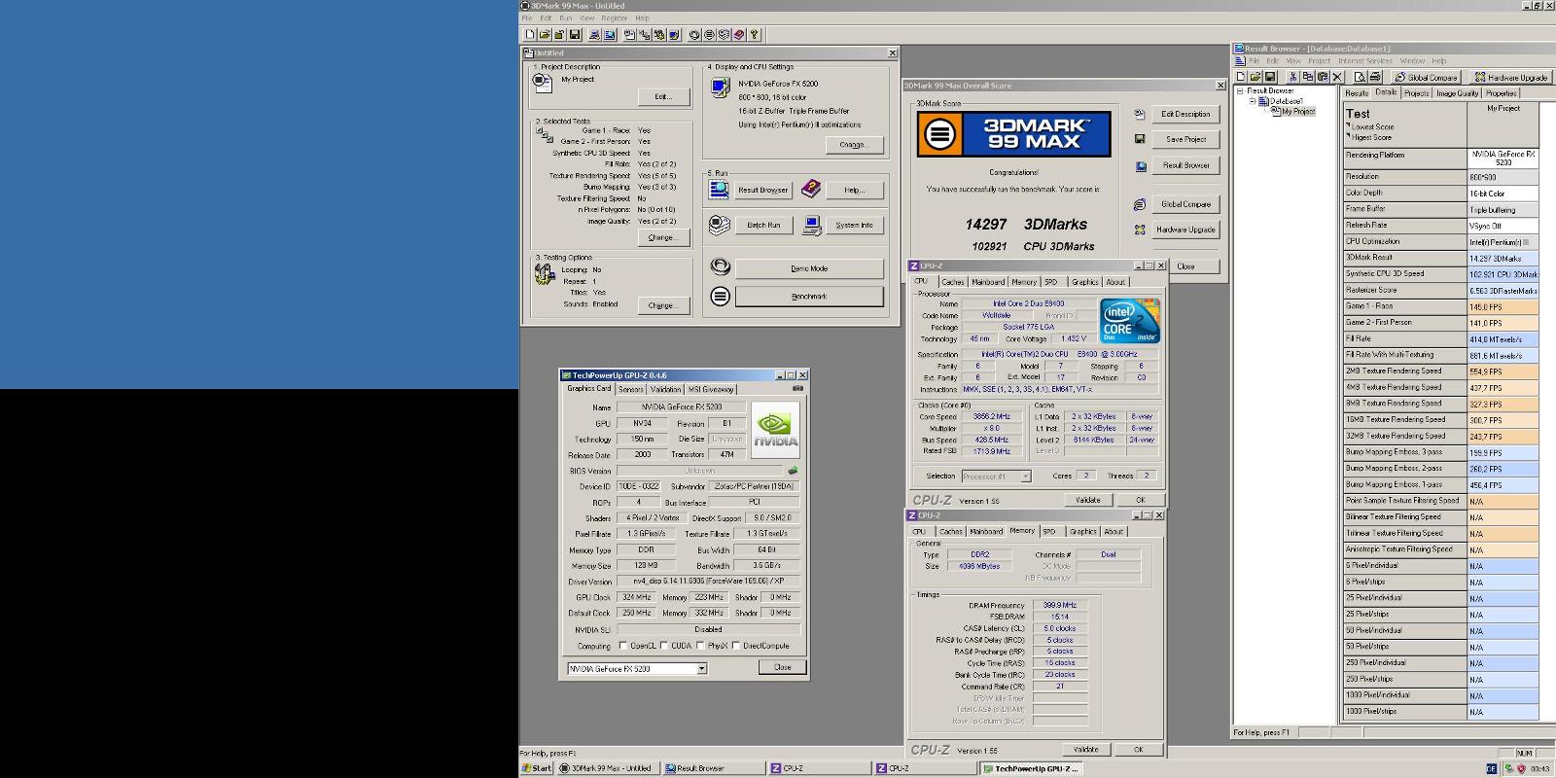Switch to Image Quality tab in Result Browser
This screenshot has height=778, width=1556.
[1457, 93]
